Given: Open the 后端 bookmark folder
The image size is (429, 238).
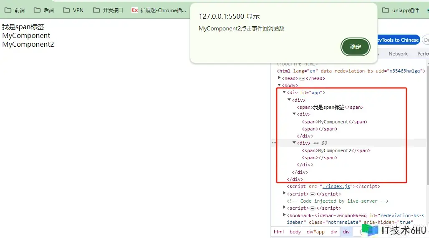Looking at the screenshot, I should [x=44, y=10].
